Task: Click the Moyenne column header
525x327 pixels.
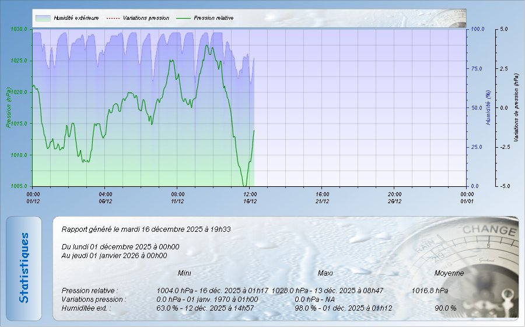Action: click(449, 273)
